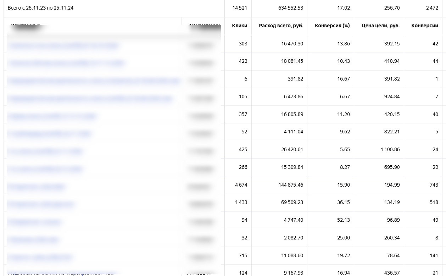Sort by Расход всего, руб. column header
Viewport: 446px width, 276px height.
(281, 26)
